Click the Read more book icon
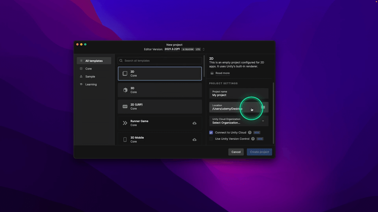The width and height of the screenshot is (378, 212). [x=212, y=73]
